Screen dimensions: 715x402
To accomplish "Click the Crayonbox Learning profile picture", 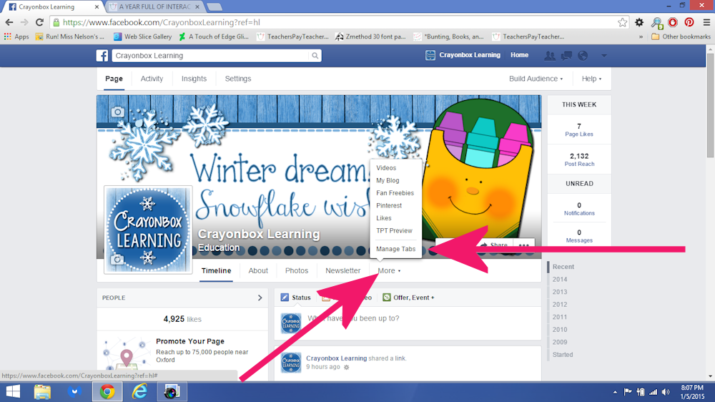I will point(148,230).
